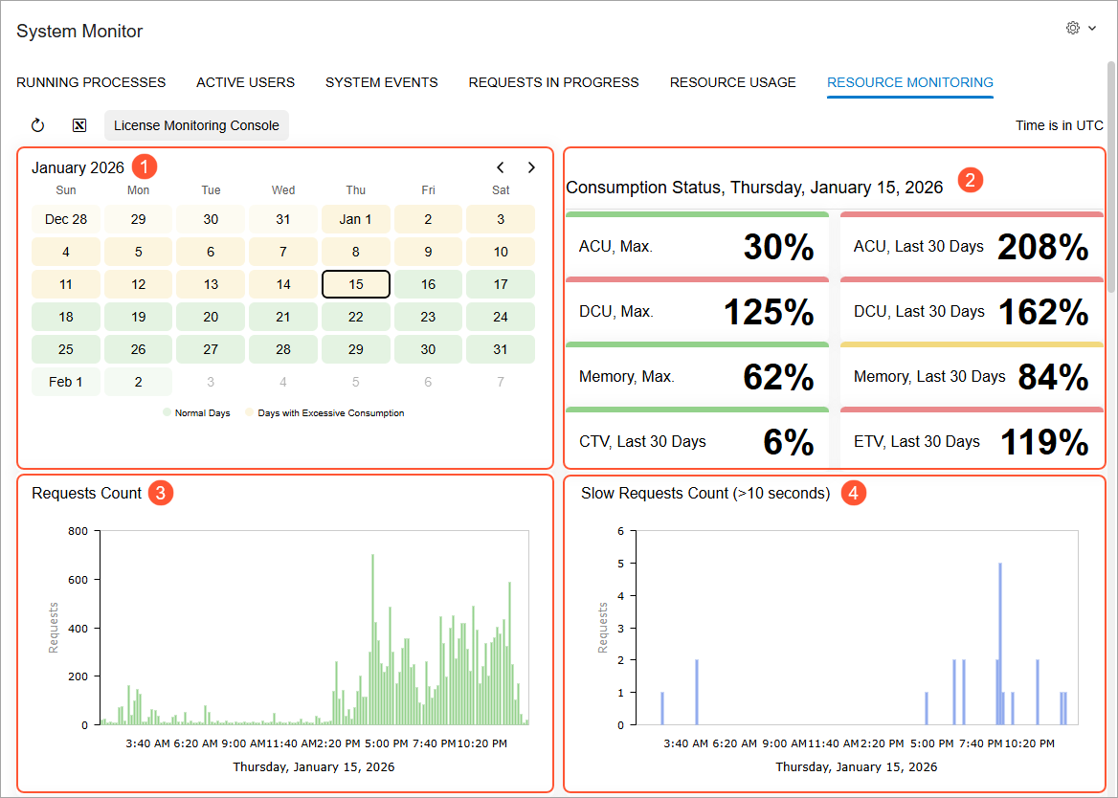
Task: Open the settings gear menu
Action: click(1072, 28)
